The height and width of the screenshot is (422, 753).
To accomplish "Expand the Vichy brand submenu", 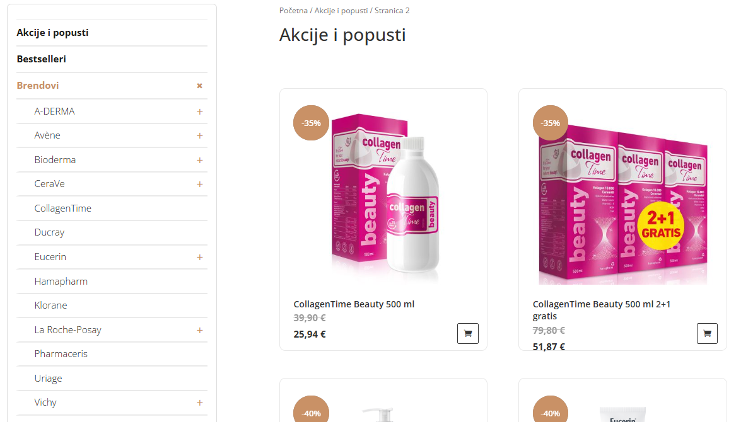I will [200, 403].
